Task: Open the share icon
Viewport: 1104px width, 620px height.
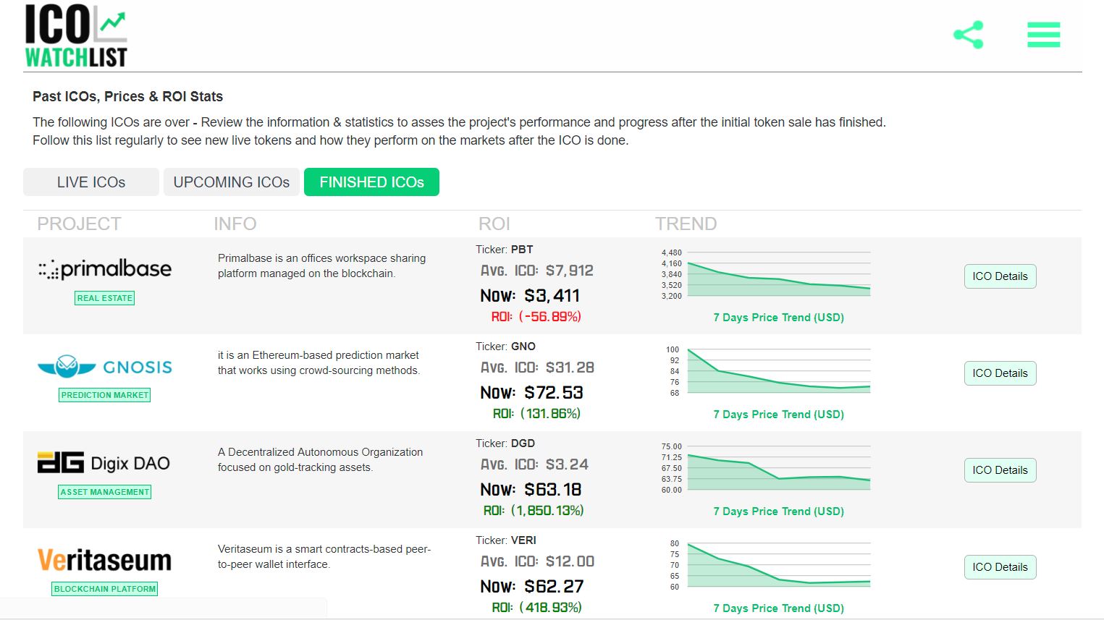Action: pyautogui.click(x=969, y=35)
